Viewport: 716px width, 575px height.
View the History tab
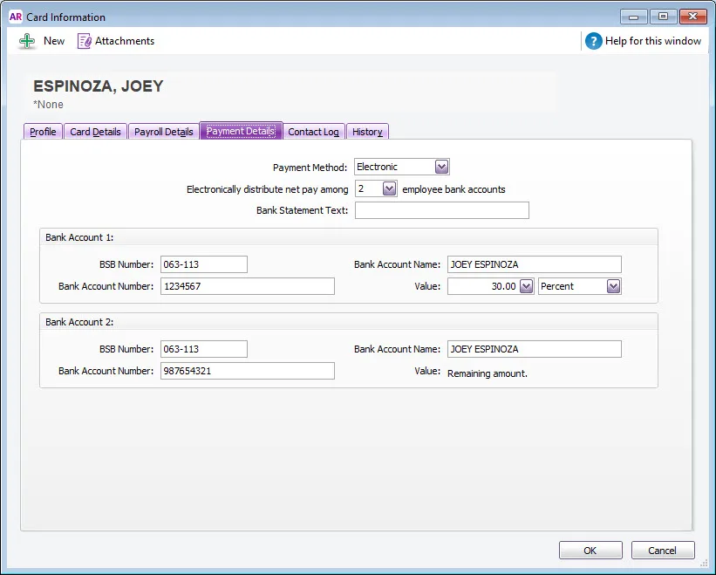pos(367,131)
